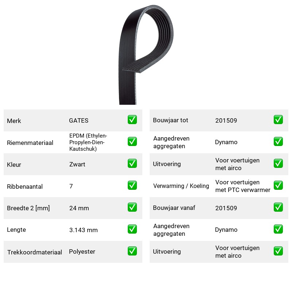292x292 pixels.
Task: Click the check next to PTC verwarmer
Action: click(278, 185)
